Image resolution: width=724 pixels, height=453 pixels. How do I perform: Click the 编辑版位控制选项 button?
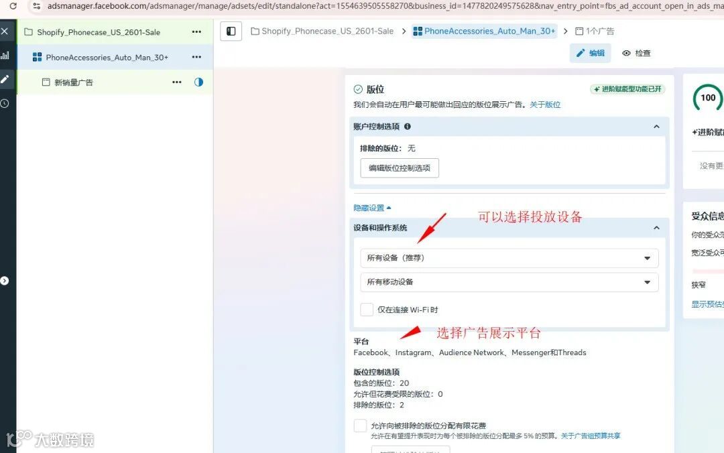coord(400,168)
